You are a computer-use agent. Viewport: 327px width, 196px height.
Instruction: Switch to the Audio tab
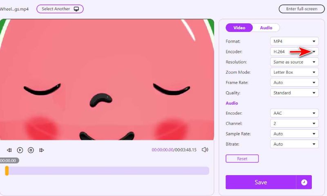pos(266,28)
